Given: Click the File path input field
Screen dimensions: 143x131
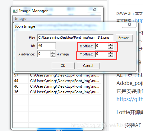Looking at the screenshot, I should coord(75,38).
